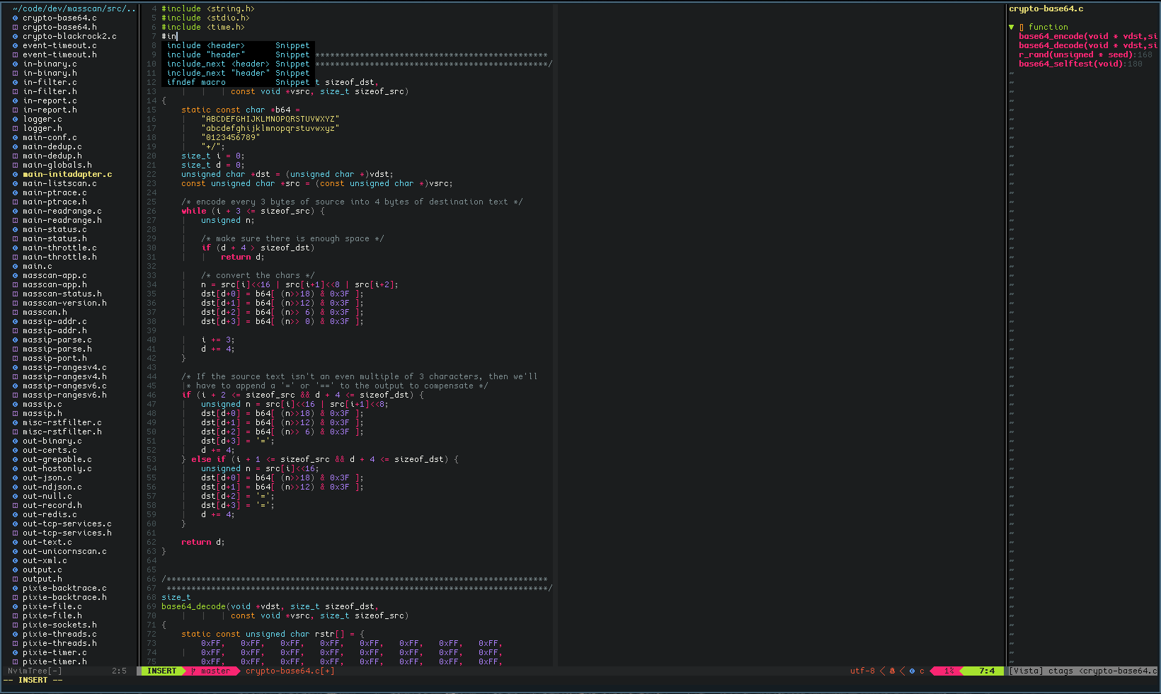The width and height of the screenshot is (1161, 694).
Task: Click the icon next to pixie-file.c
Action: (16, 606)
